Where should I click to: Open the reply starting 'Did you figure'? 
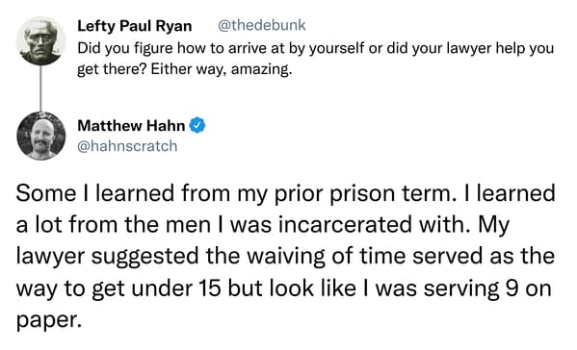[315, 59]
